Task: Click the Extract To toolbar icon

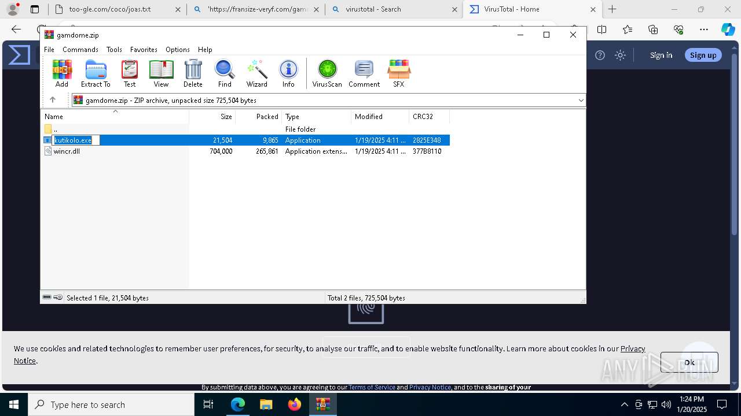Action: coord(96,73)
